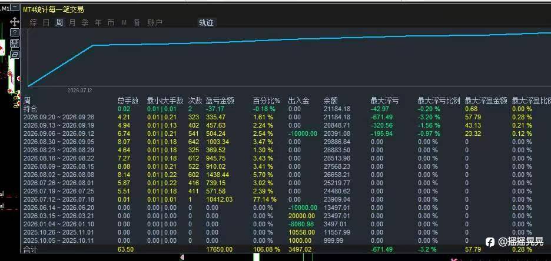Switch to the 月 monthly tab
The image size is (551, 261).
[72, 23]
